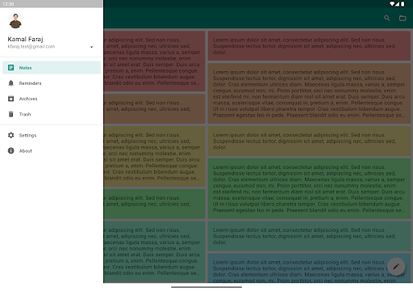Open the short yellow note in right column

[309, 141]
